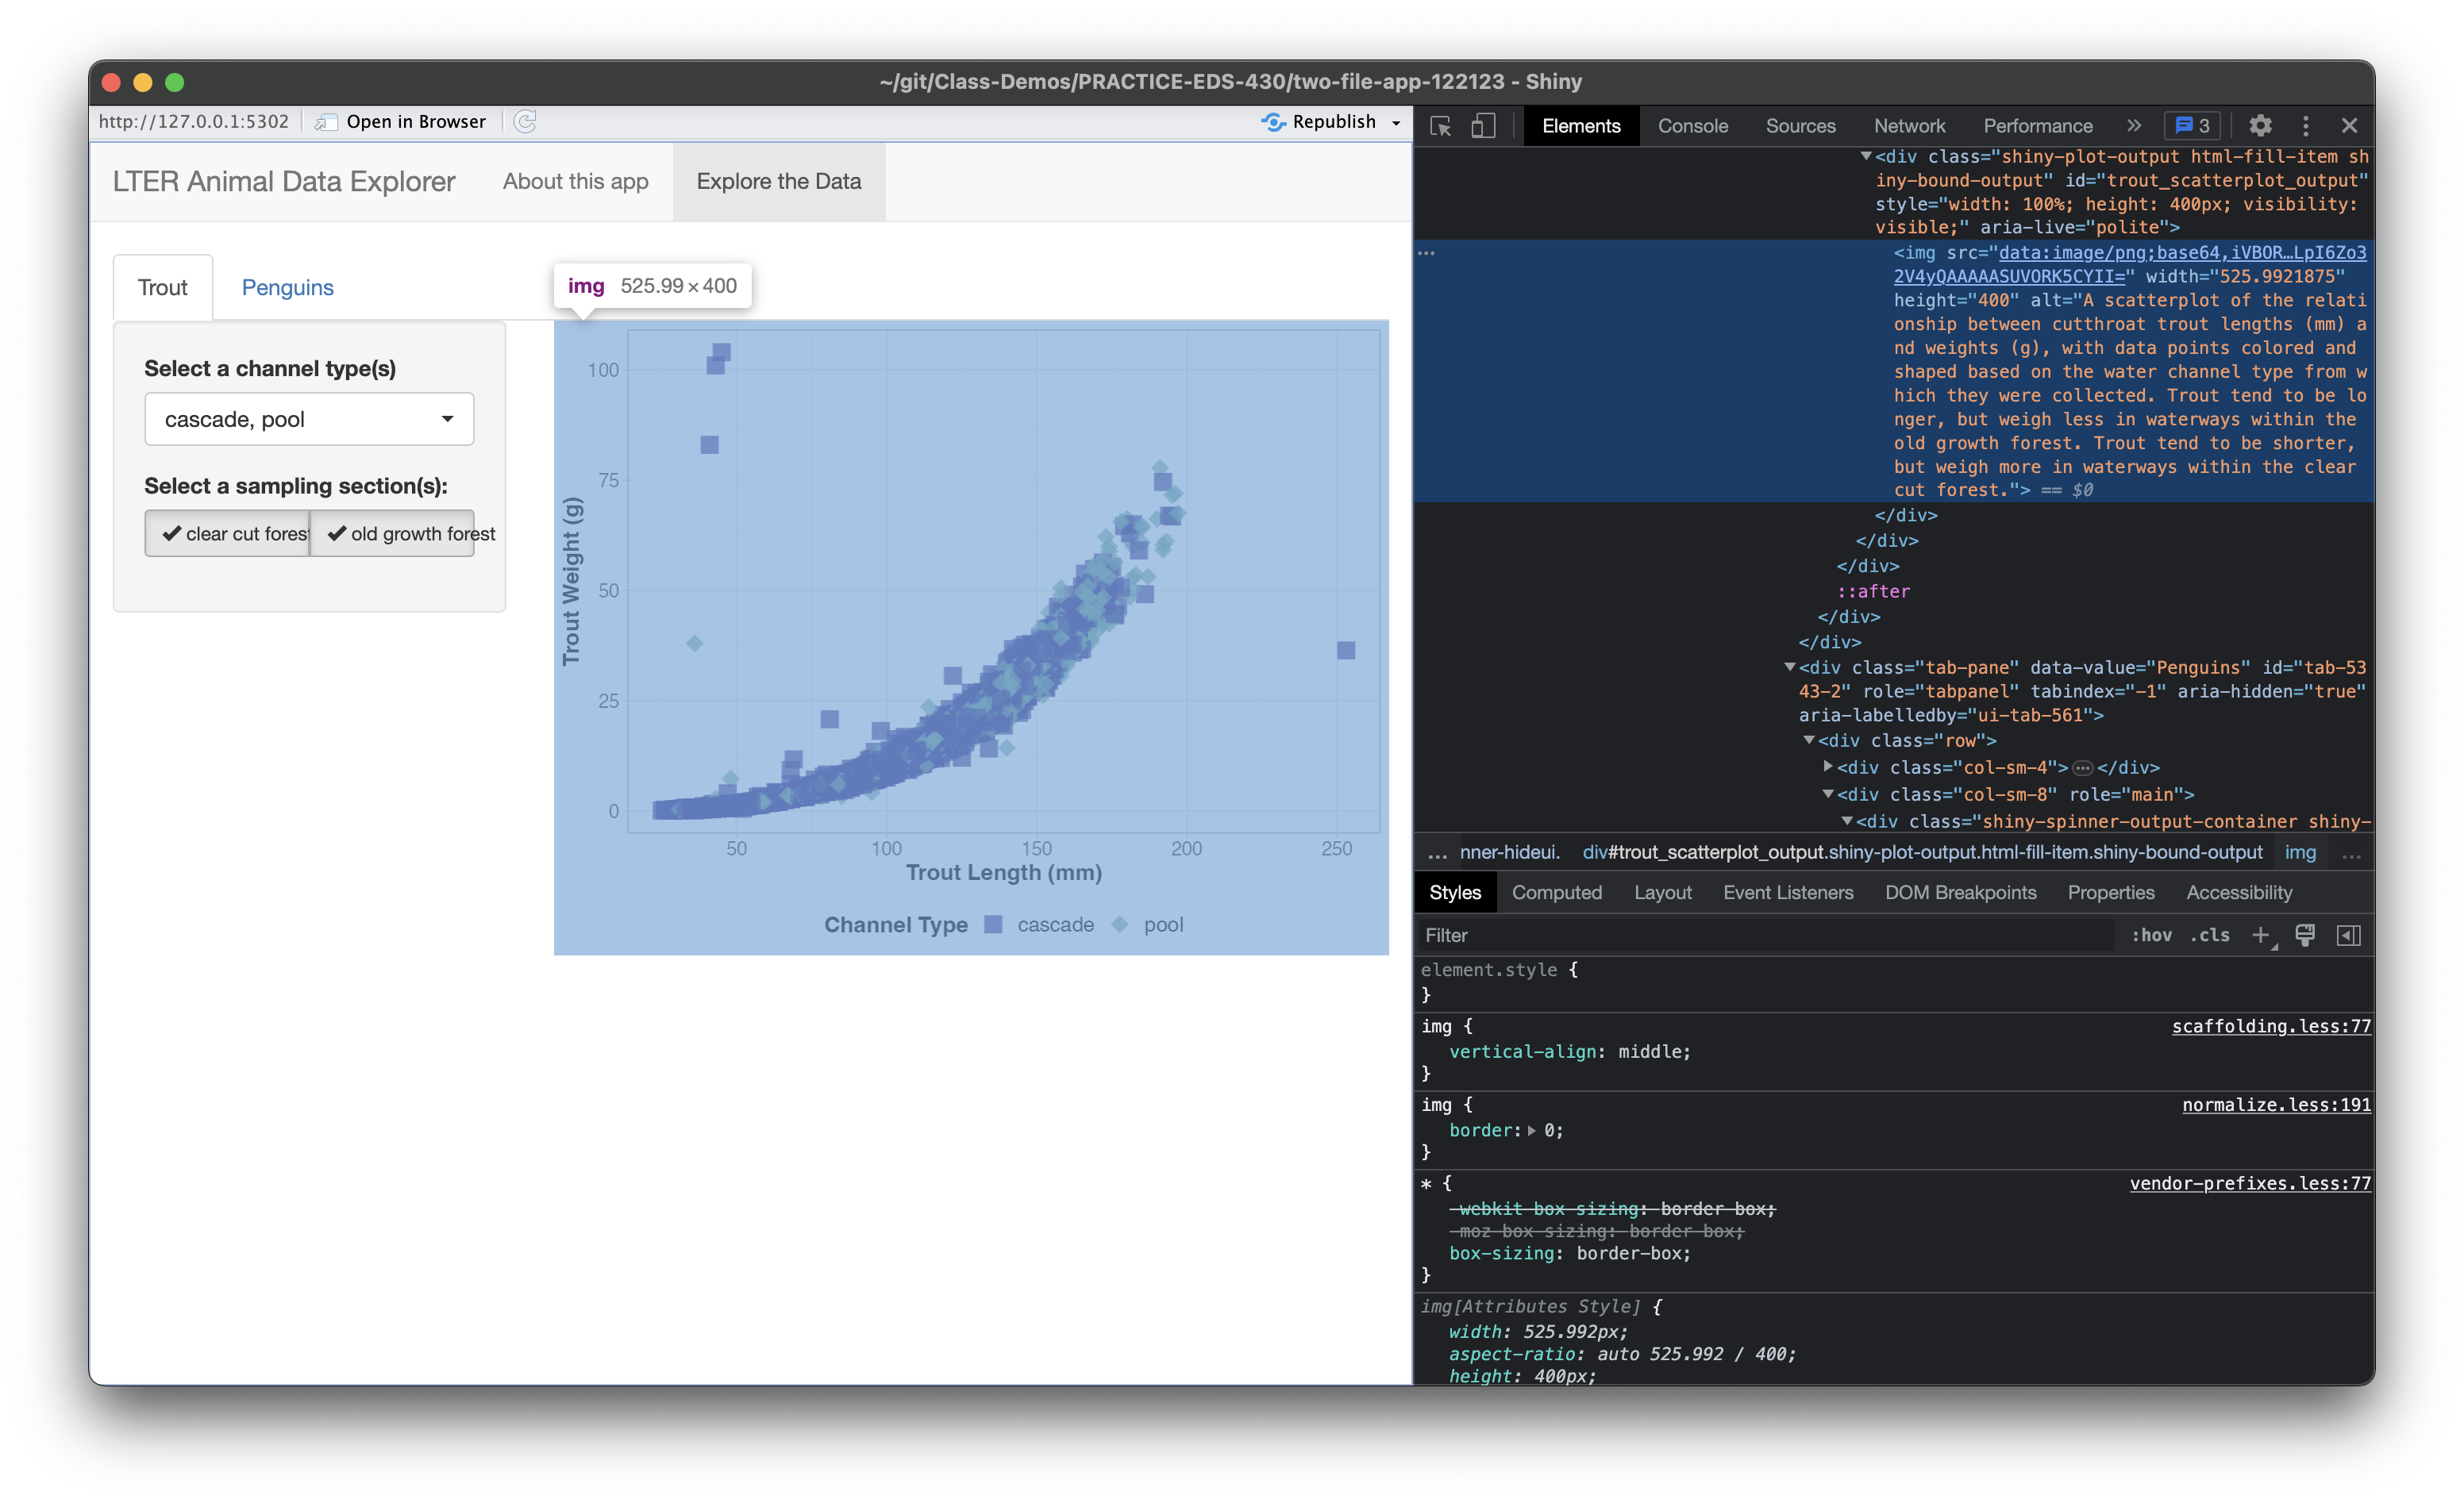Screen dimensions: 2464x1503
Task: Click the inspect element picker icon
Action: (1440, 126)
